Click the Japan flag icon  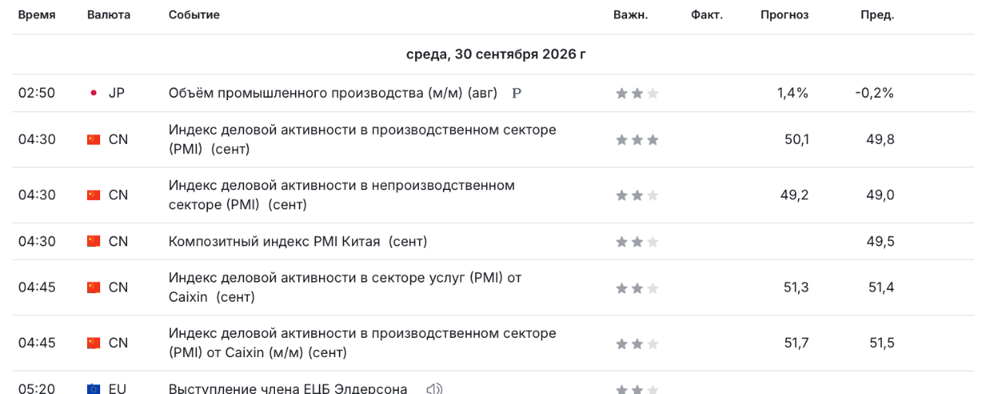point(94,93)
